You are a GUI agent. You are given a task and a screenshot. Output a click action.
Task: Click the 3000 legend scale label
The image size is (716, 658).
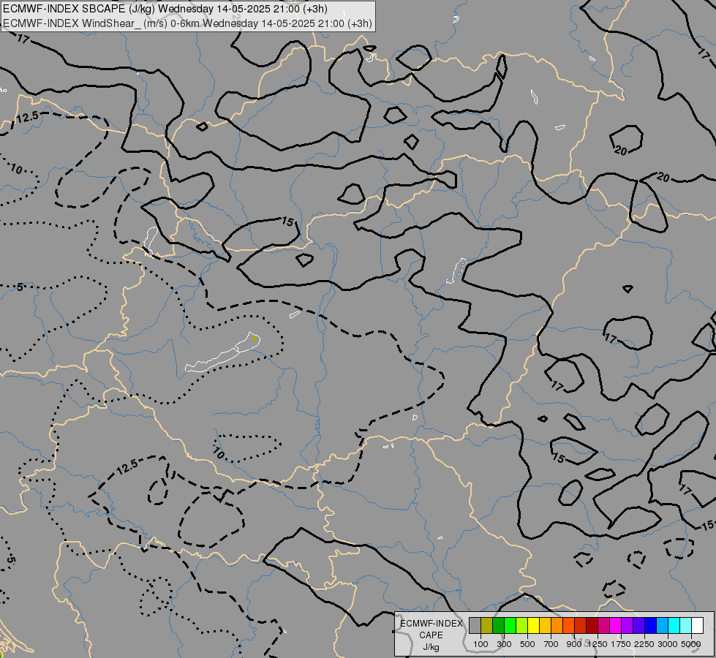pos(668,644)
